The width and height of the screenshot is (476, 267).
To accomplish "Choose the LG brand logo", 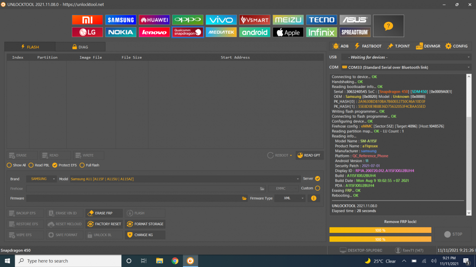I will coord(87,32).
